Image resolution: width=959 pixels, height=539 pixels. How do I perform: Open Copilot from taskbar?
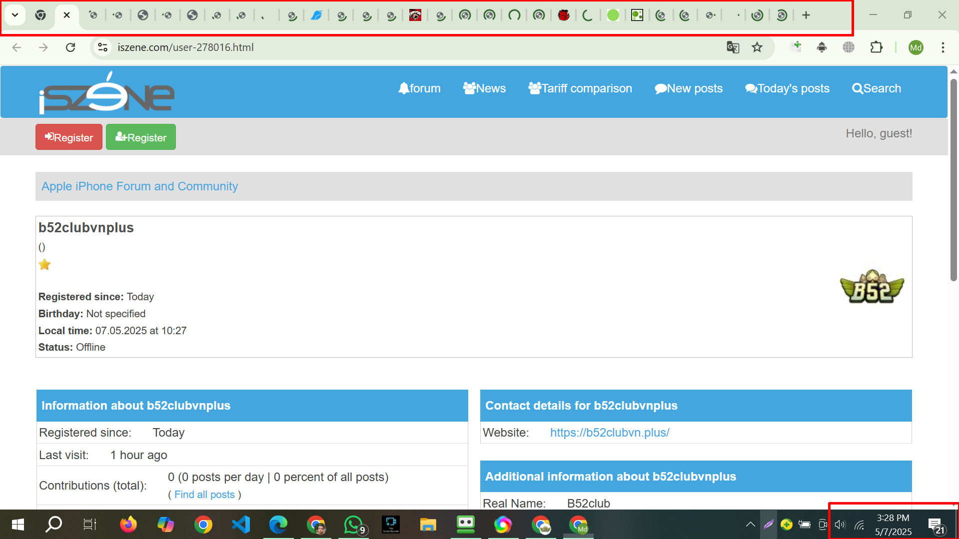tap(165, 525)
